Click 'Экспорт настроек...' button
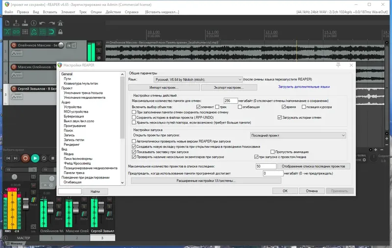392x248 pixels. tap(229, 88)
